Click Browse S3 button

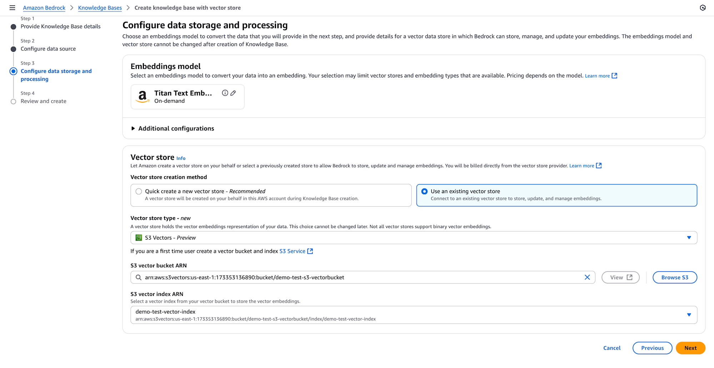coord(675,277)
